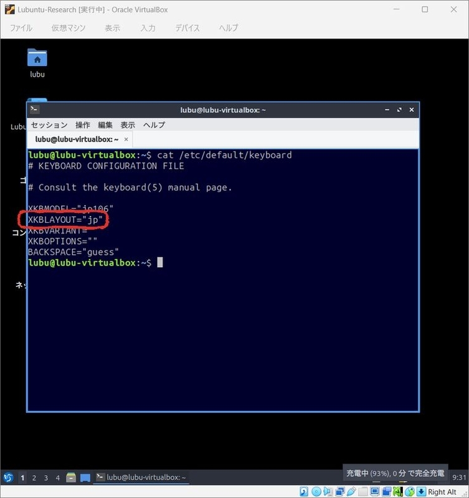Switch to workspace 2
Screen dimensions: 469x498
coord(34,477)
